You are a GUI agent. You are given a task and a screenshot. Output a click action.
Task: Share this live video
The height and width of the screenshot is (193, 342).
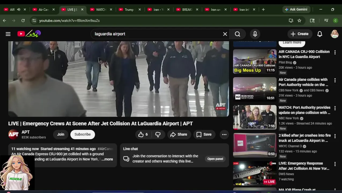tap(179, 135)
